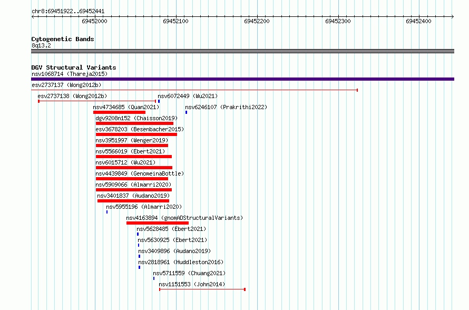
Task: Click red bar under nsv5909066
Action: (x=134, y=190)
